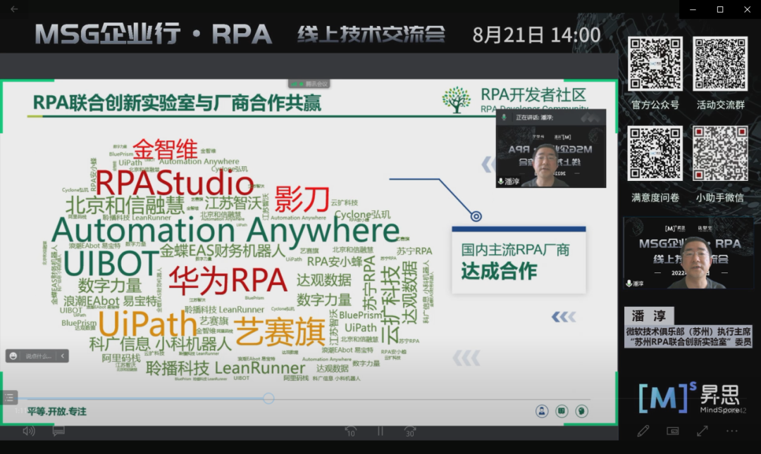Skip forward 30 seconds
The height and width of the screenshot is (454, 761).
[x=409, y=431]
